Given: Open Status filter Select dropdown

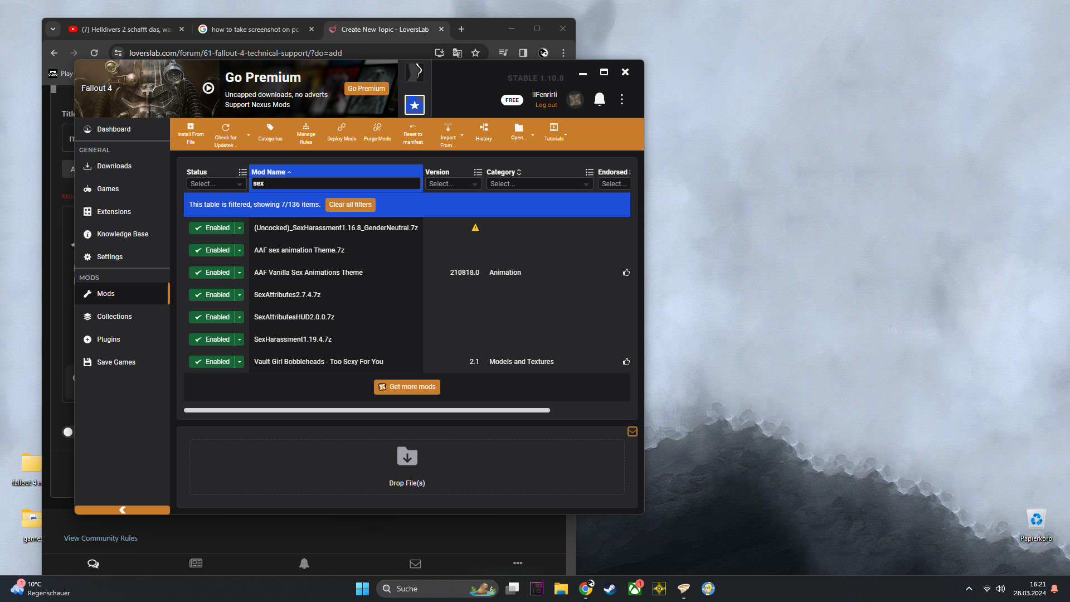Looking at the screenshot, I should (216, 184).
